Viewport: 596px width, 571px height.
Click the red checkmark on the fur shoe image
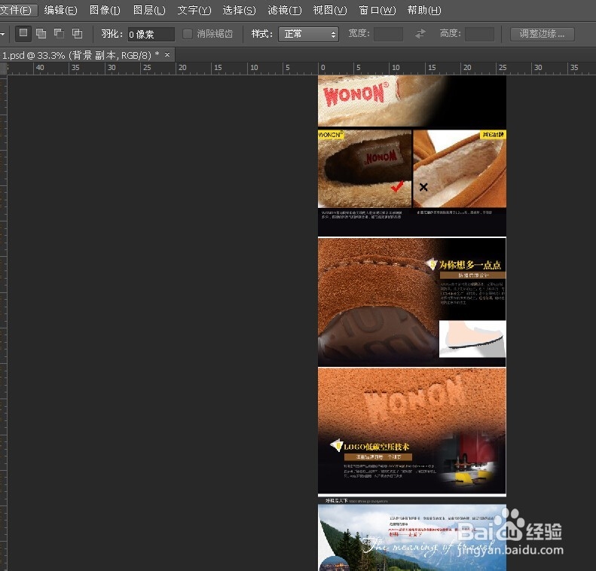click(397, 186)
